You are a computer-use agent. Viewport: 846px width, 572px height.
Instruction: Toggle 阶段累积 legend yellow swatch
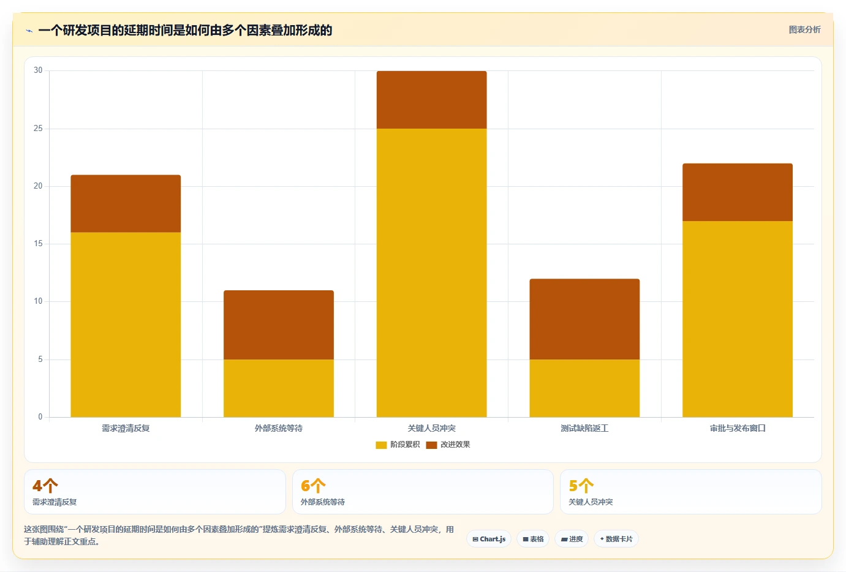point(381,445)
